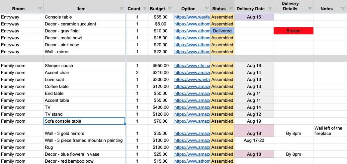Select the $70.00 budget cell

(161, 121)
